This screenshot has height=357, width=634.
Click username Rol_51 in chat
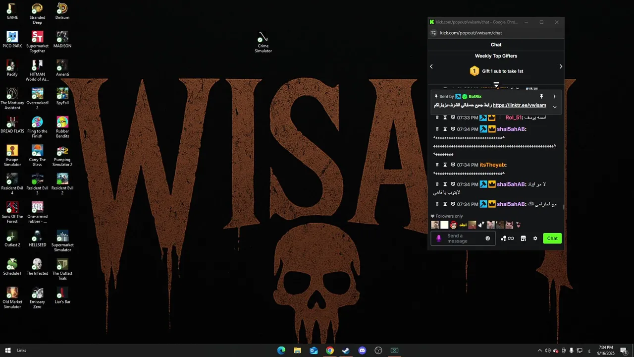[514, 118]
